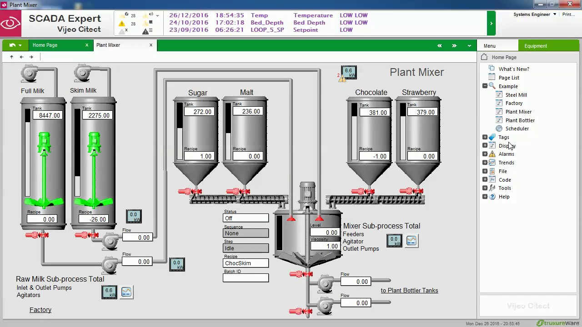
Task: Open the Raw Milk sub-process trend chart icon
Action: click(x=126, y=292)
